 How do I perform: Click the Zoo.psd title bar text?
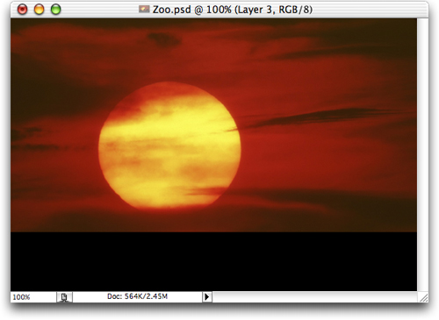pyautogui.click(x=233, y=10)
